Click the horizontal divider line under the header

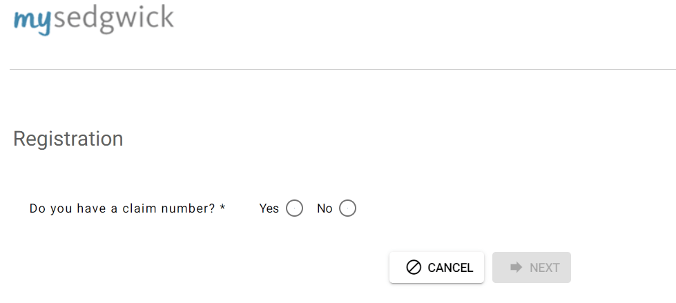click(x=342, y=70)
